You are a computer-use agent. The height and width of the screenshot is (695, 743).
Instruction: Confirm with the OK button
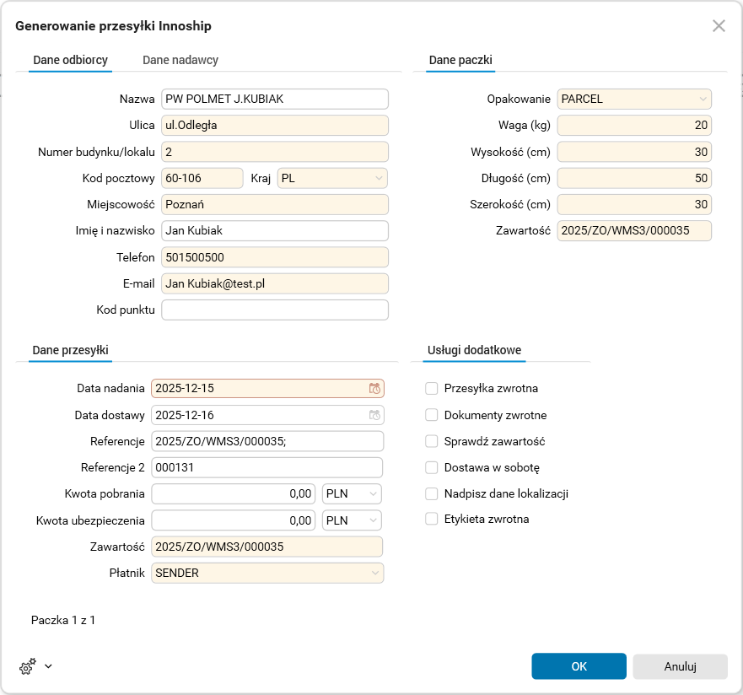pos(579,666)
